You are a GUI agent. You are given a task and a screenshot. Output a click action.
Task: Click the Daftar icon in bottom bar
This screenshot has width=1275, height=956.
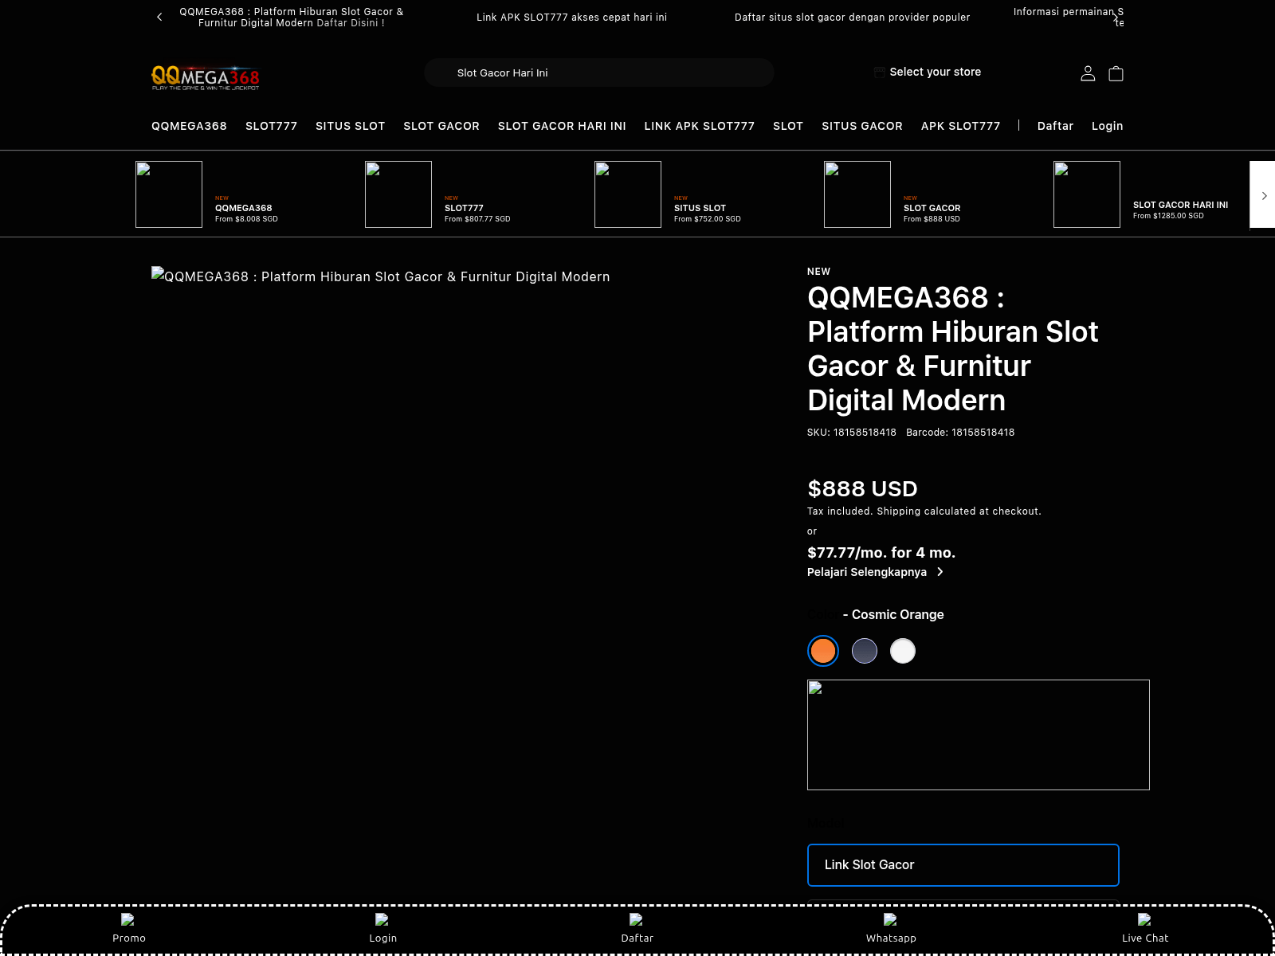[x=636, y=919]
